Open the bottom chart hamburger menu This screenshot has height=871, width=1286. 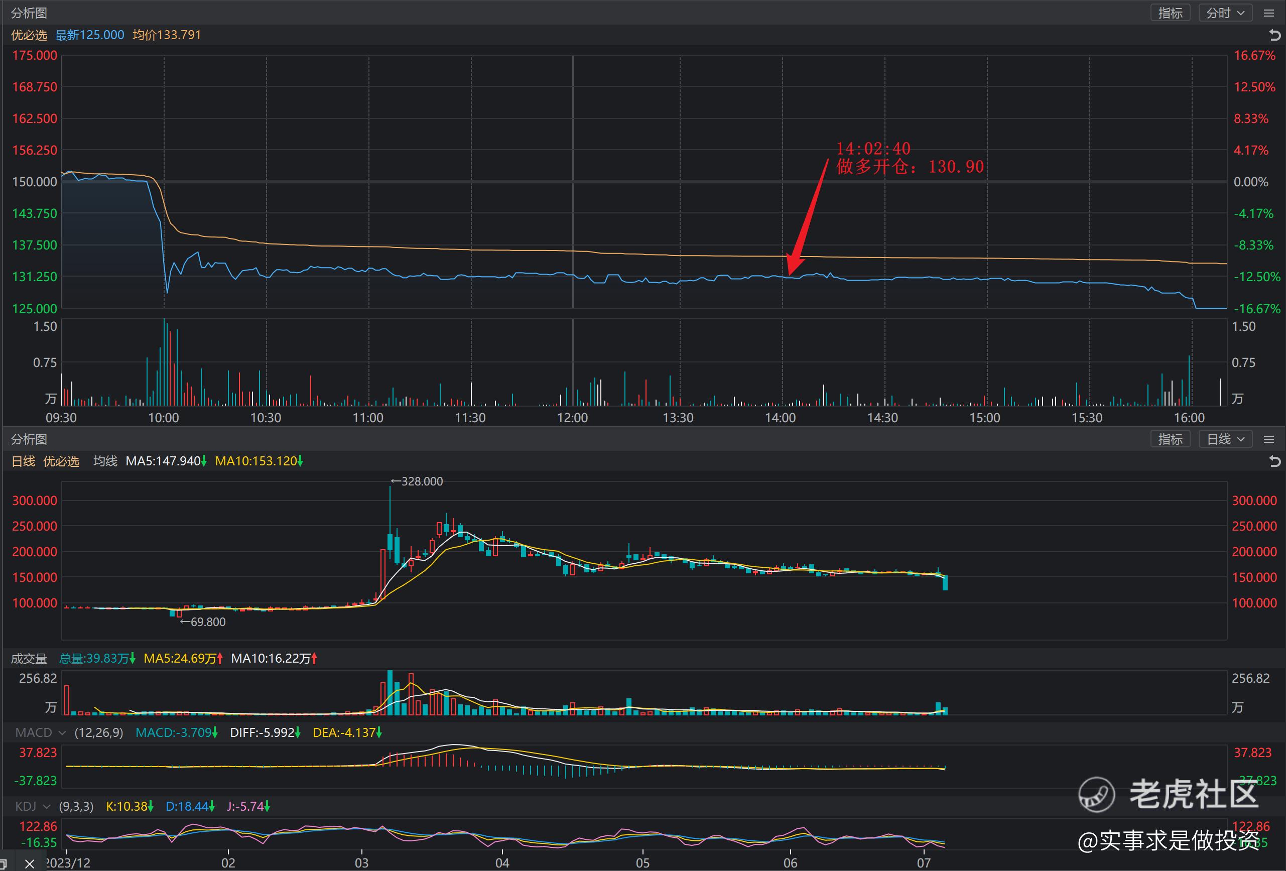1269,439
